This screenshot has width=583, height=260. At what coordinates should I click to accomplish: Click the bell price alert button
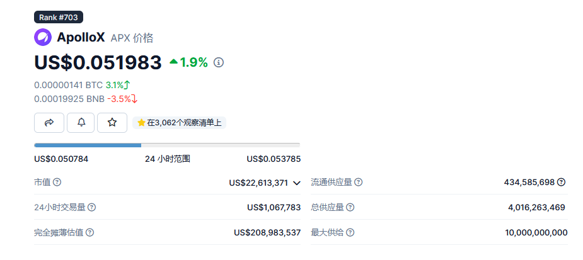[x=81, y=123]
